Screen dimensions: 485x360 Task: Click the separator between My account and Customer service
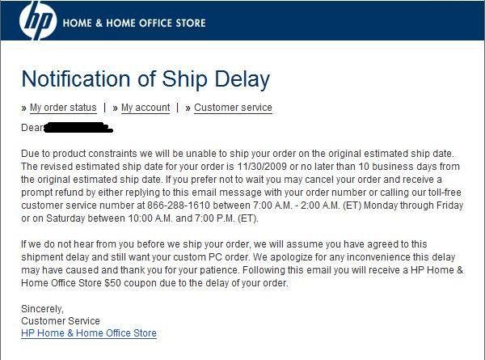178,108
